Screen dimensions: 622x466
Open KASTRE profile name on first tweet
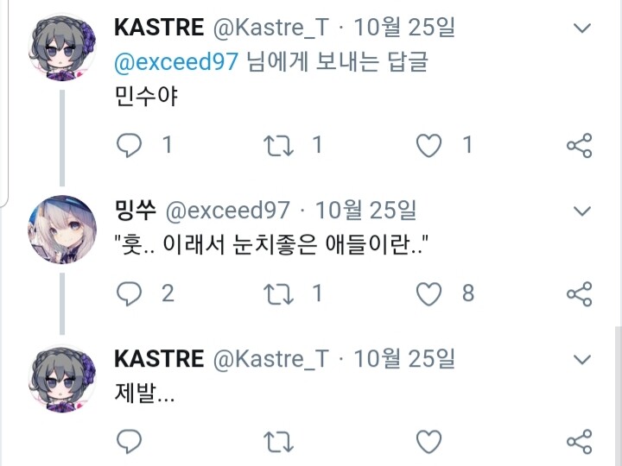click(159, 28)
